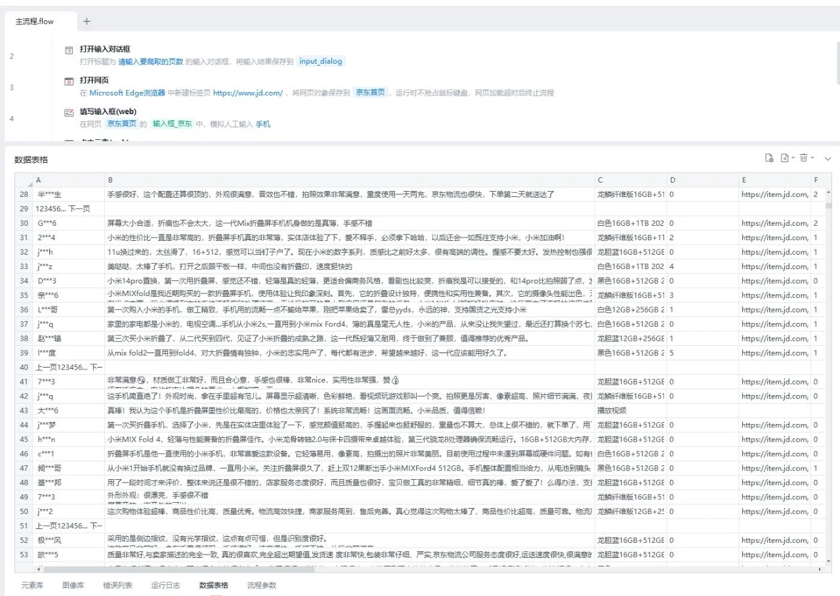This screenshot has width=840, height=596.
Task: Select column E header
Action: pyautogui.click(x=775, y=180)
